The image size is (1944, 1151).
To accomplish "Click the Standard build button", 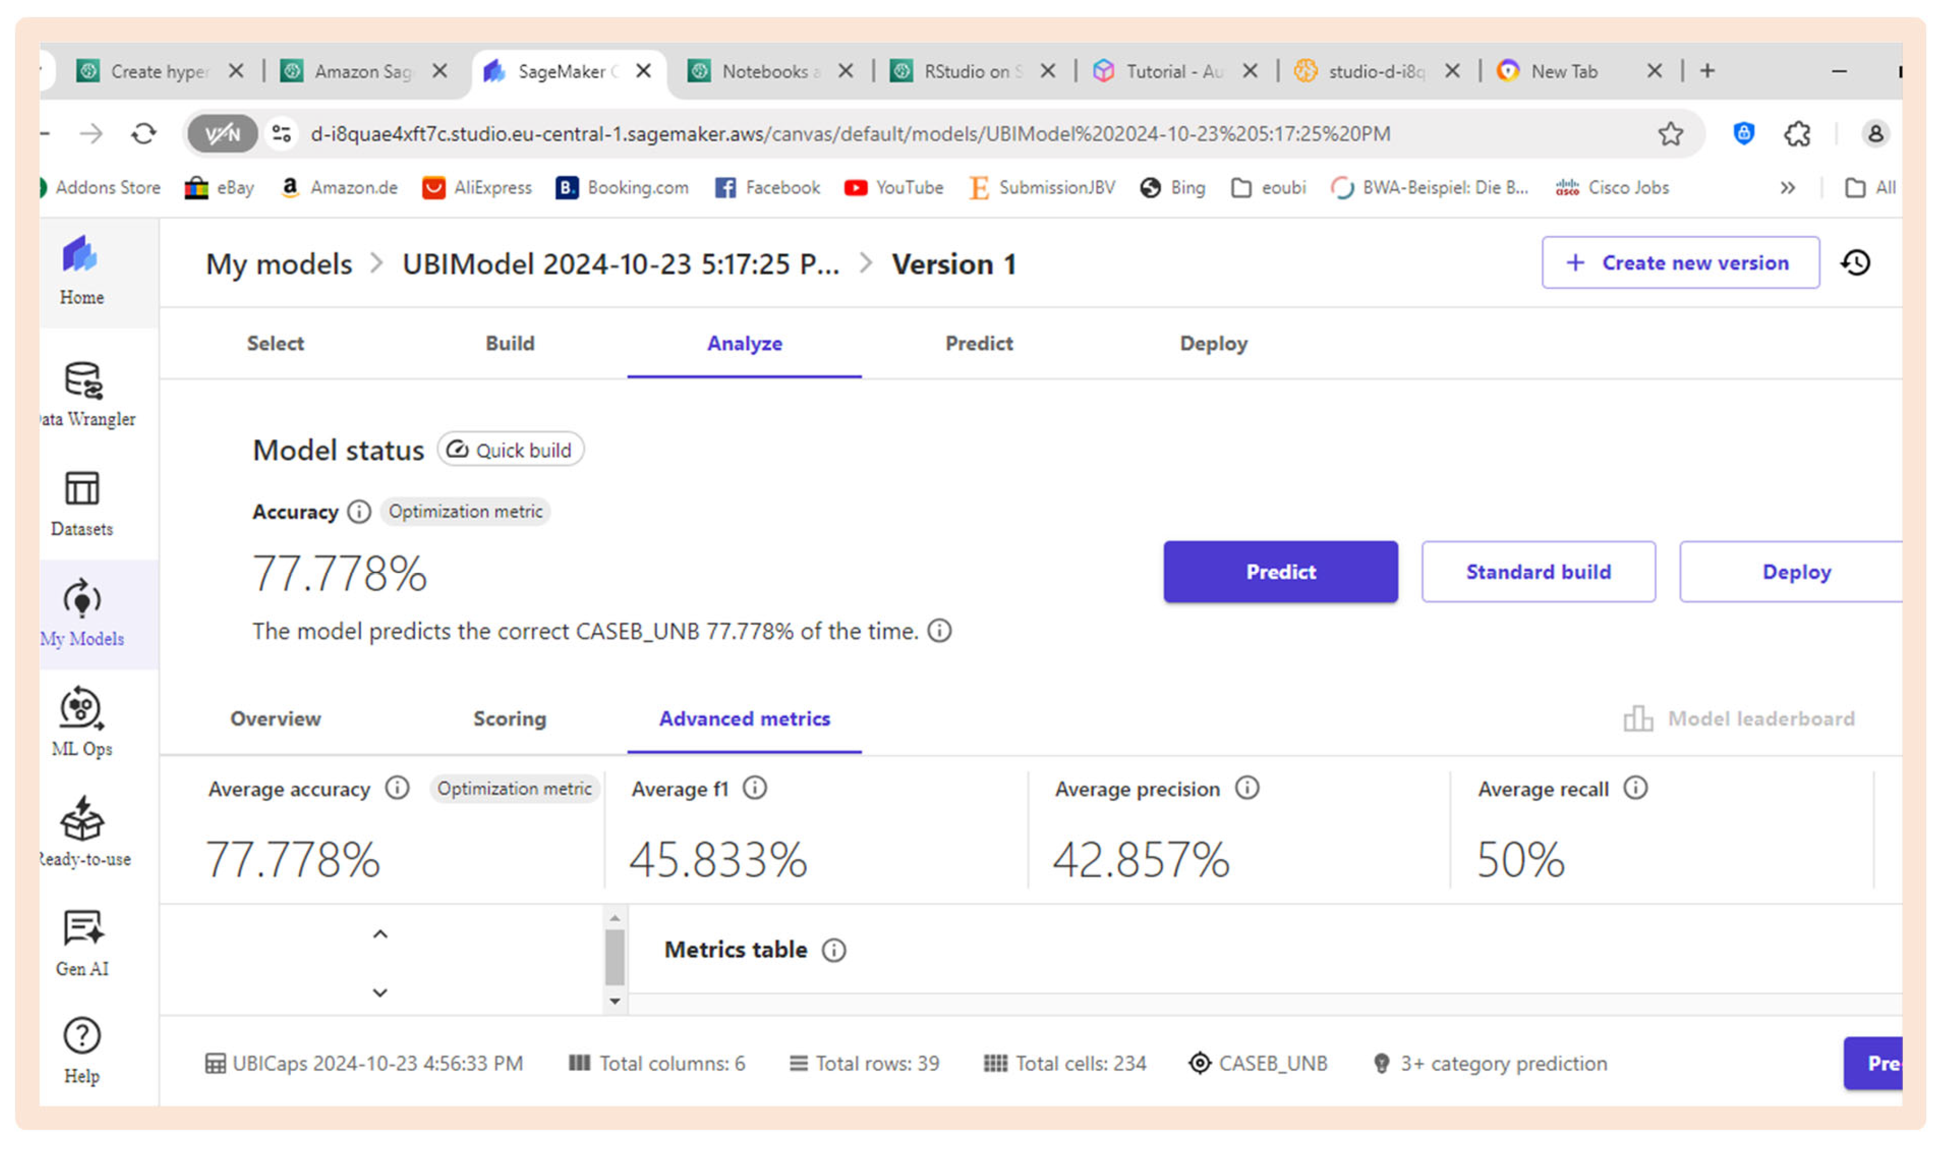I will click(1538, 572).
